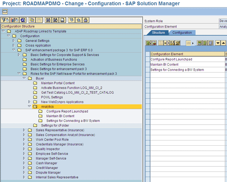Click the black up-arrow move button

223,43
